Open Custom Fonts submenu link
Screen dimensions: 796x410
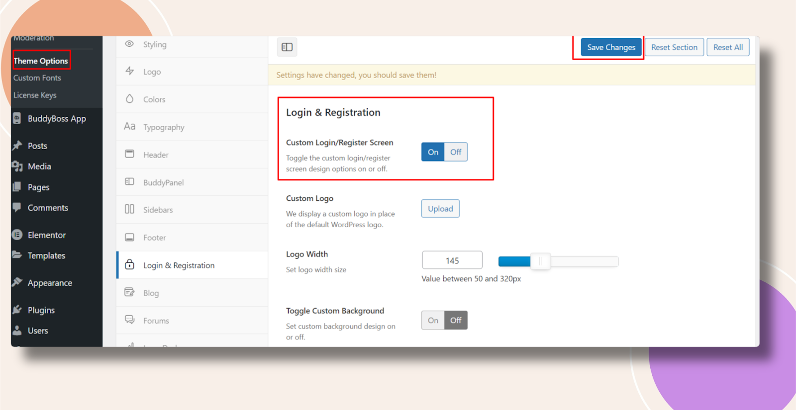[x=37, y=78]
